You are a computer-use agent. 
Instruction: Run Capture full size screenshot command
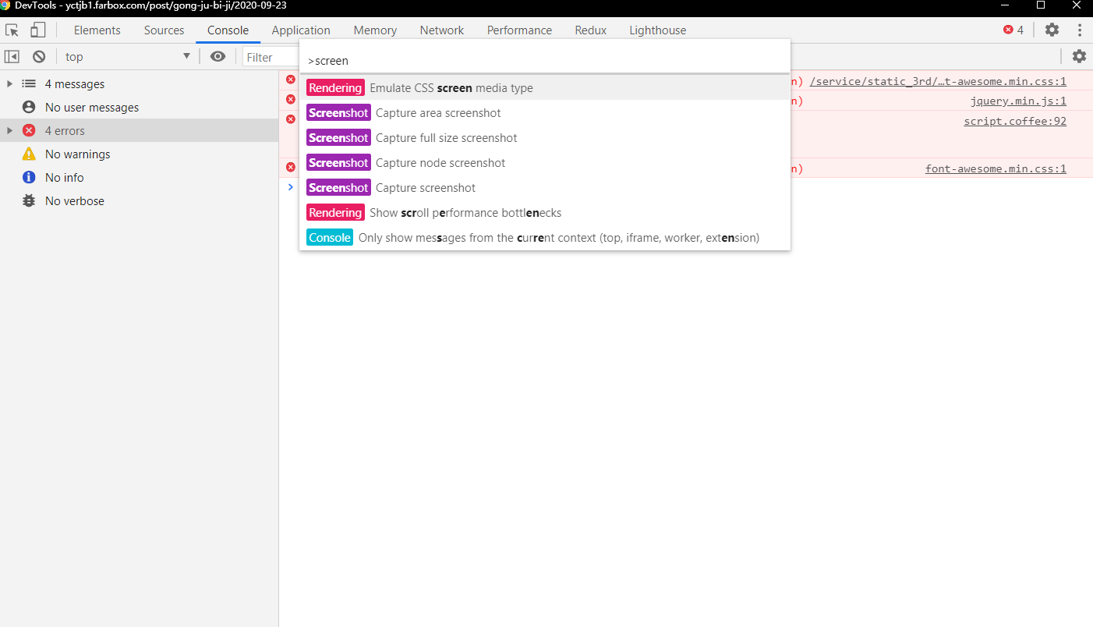(x=446, y=138)
